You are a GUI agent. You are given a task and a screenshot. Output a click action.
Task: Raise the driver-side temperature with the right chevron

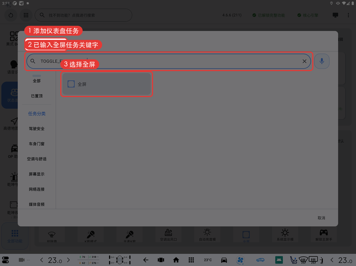click(x=68, y=260)
